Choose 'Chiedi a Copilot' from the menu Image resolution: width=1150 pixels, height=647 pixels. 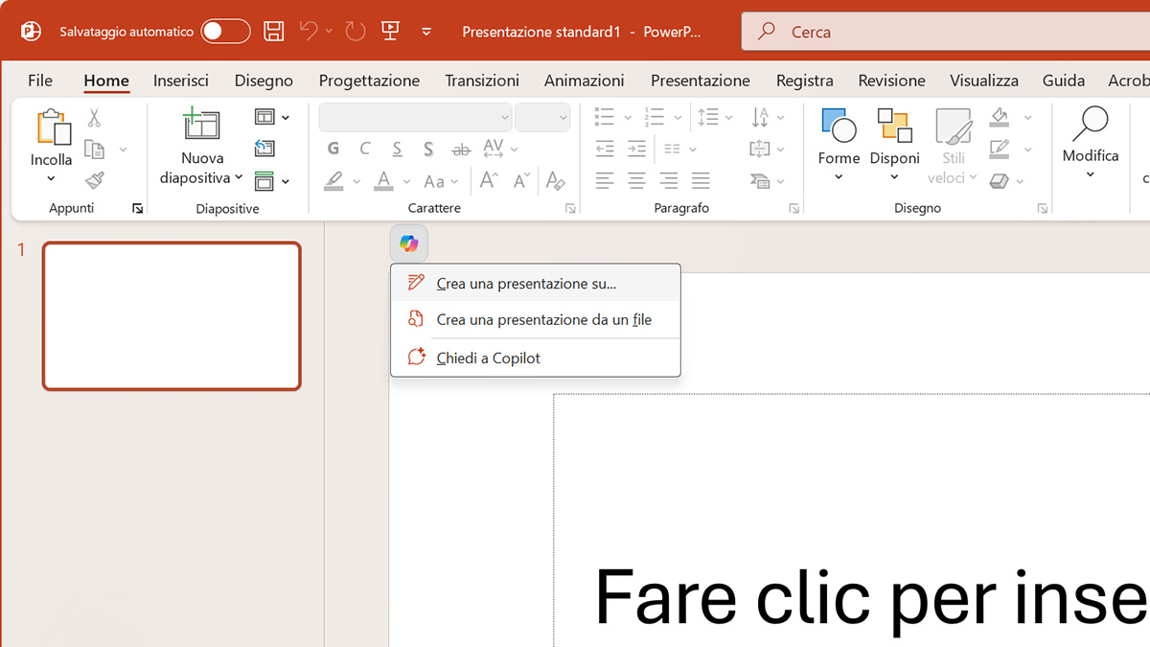coord(489,358)
